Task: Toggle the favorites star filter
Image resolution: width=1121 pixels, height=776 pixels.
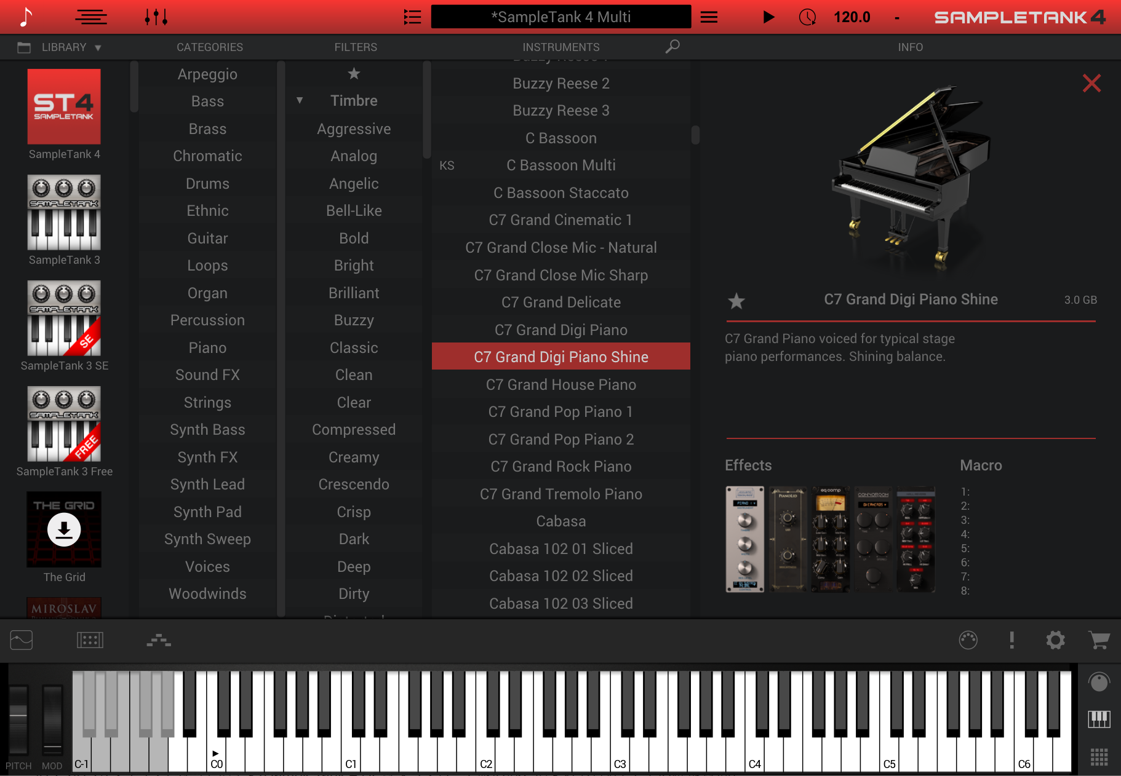Action: pos(354,74)
